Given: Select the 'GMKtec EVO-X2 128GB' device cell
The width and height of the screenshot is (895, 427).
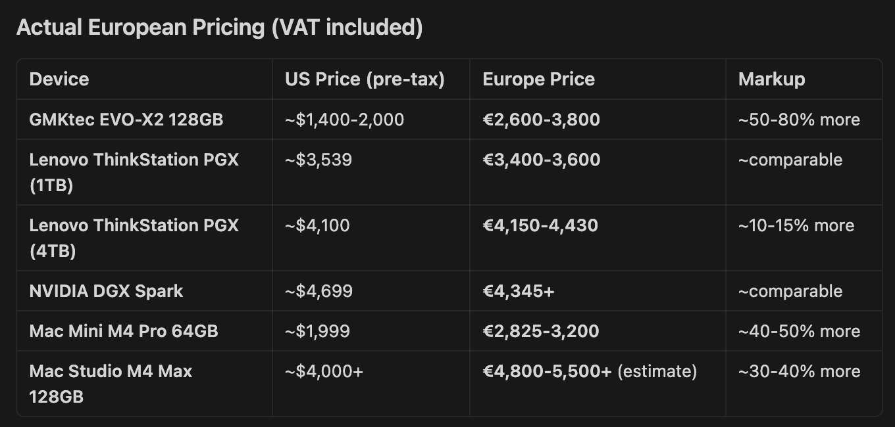Looking at the screenshot, I should click(x=126, y=120).
